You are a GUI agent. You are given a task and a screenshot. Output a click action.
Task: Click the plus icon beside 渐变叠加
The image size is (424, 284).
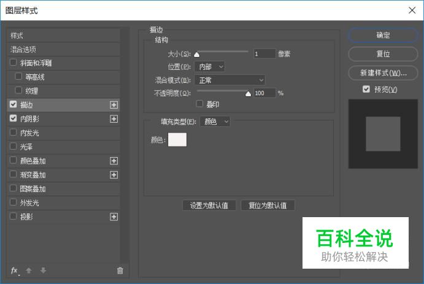tap(114, 175)
